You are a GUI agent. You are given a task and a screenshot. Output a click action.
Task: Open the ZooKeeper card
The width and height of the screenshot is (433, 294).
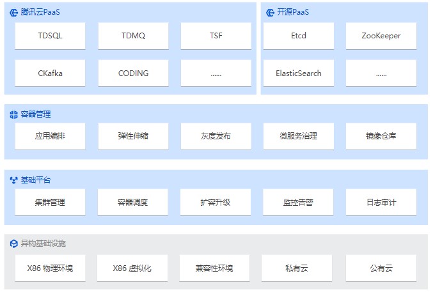tap(381, 36)
